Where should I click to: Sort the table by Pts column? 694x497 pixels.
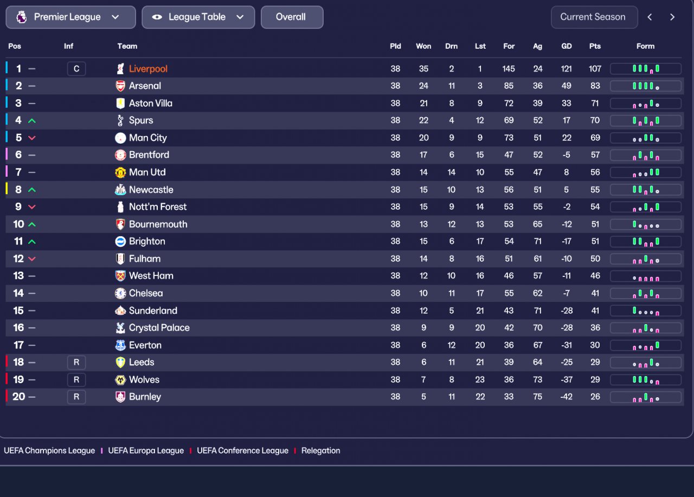pos(595,46)
